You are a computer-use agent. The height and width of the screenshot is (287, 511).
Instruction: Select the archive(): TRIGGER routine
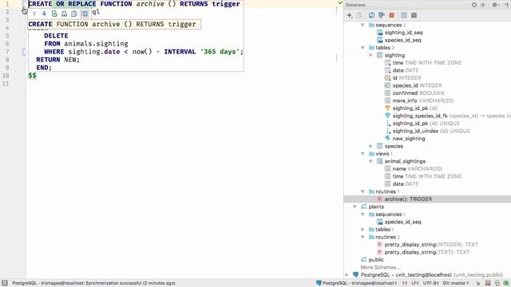coord(408,199)
